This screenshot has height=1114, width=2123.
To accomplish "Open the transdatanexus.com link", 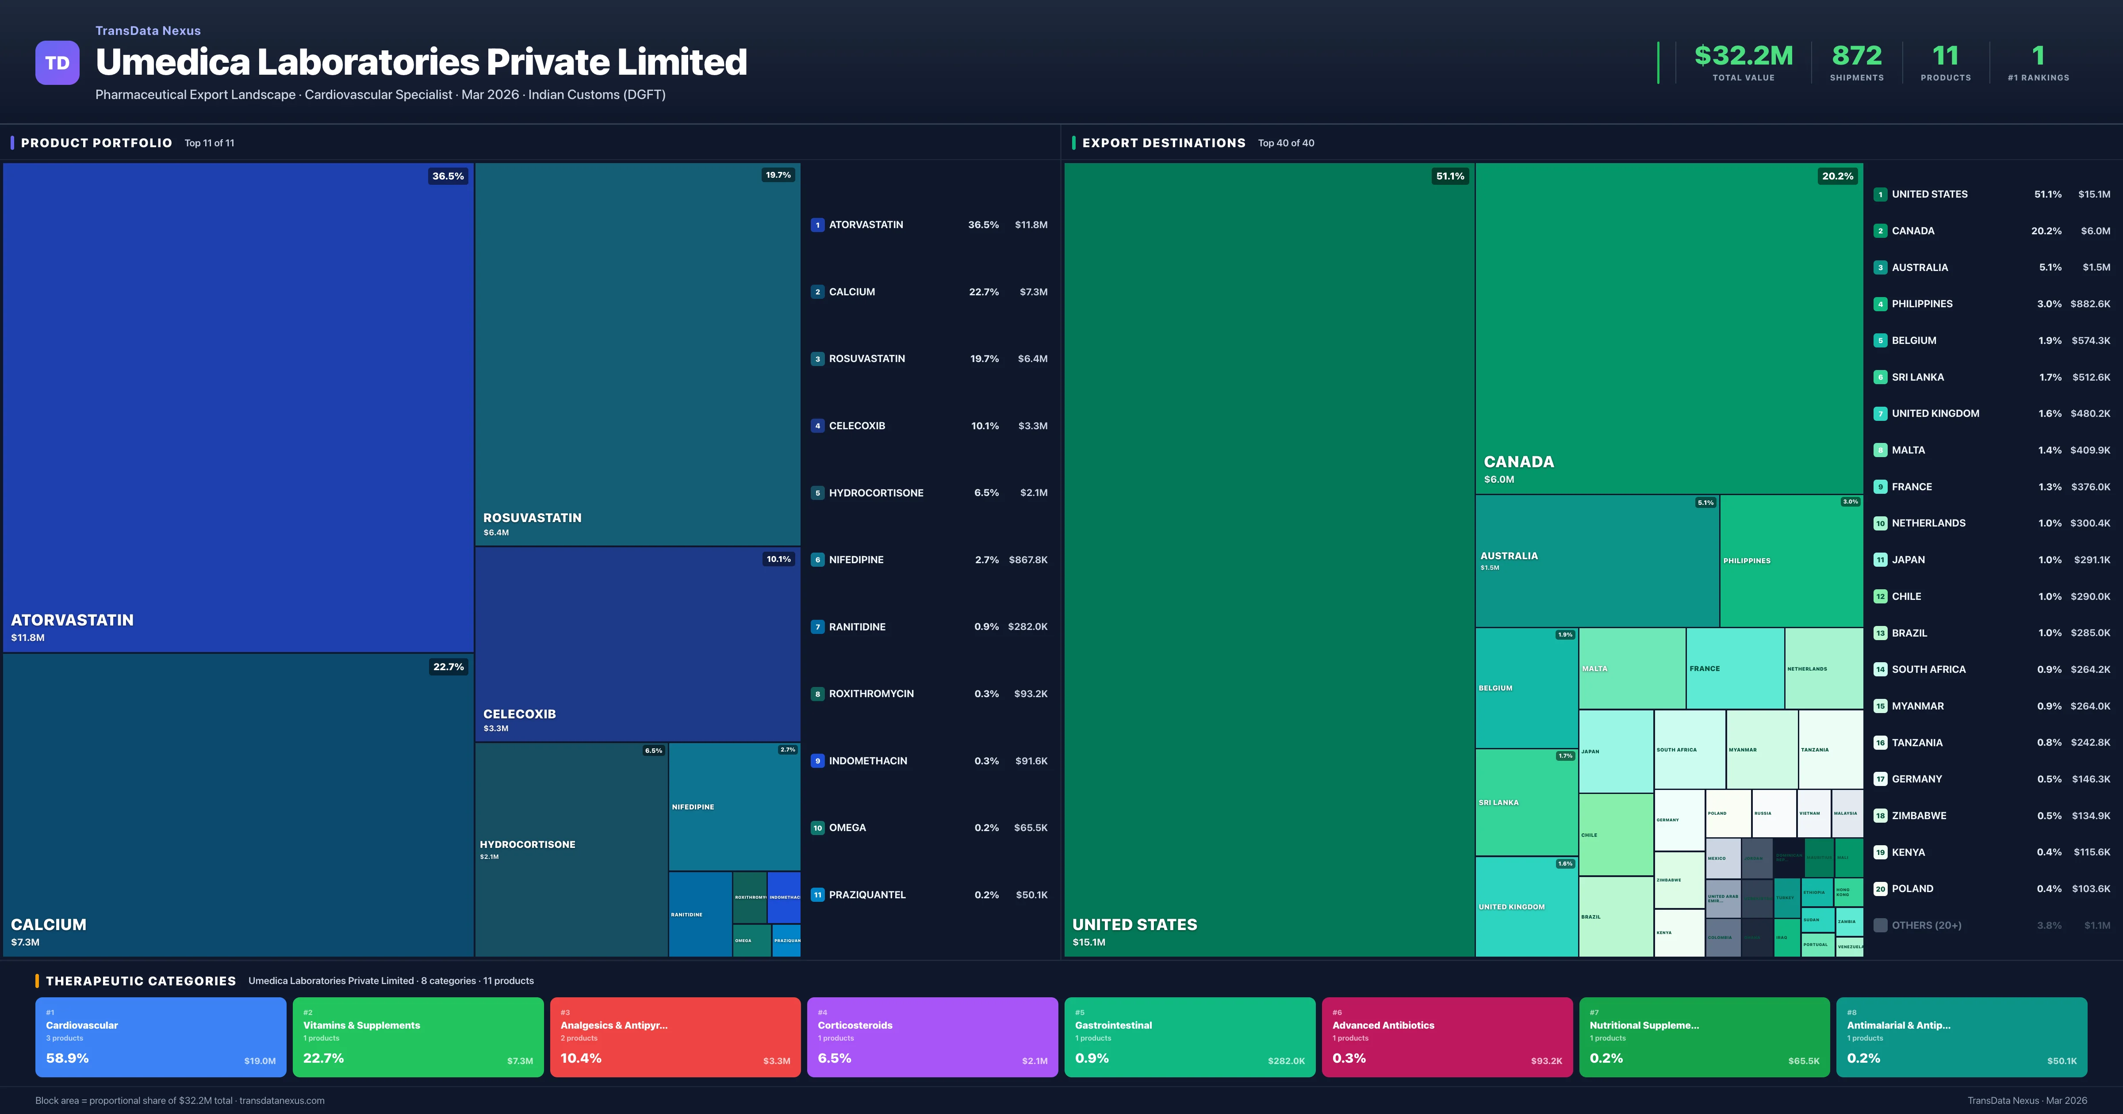I will coord(284,1101).
